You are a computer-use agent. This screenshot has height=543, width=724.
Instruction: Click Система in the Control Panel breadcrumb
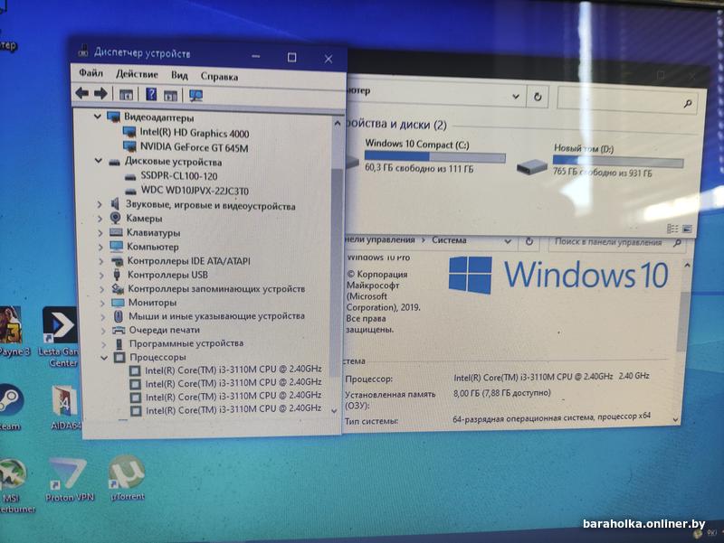click(x=449, y=240)
